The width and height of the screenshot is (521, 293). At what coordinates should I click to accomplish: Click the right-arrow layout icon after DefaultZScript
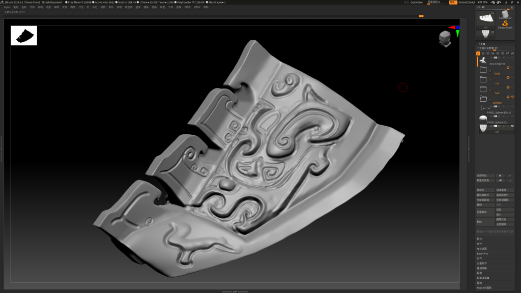pyautogui.click(x=485, y=3)
